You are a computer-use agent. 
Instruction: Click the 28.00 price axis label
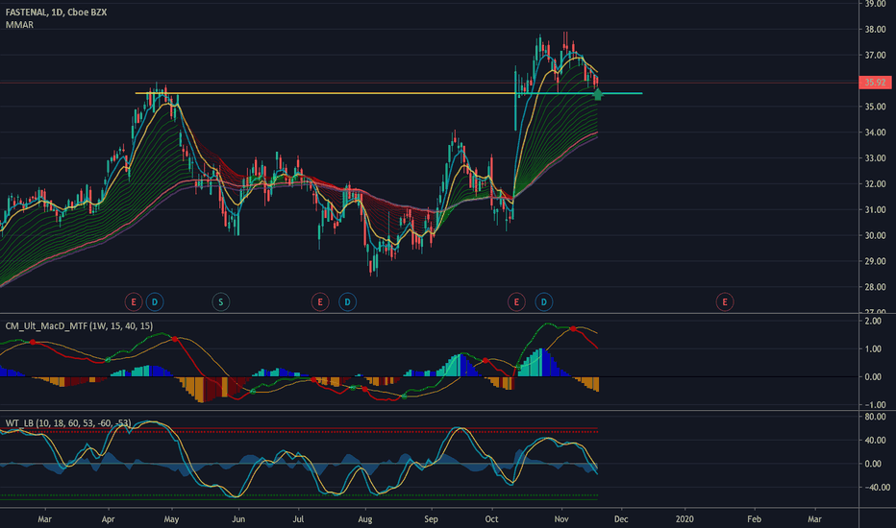[x=875, y=287]
